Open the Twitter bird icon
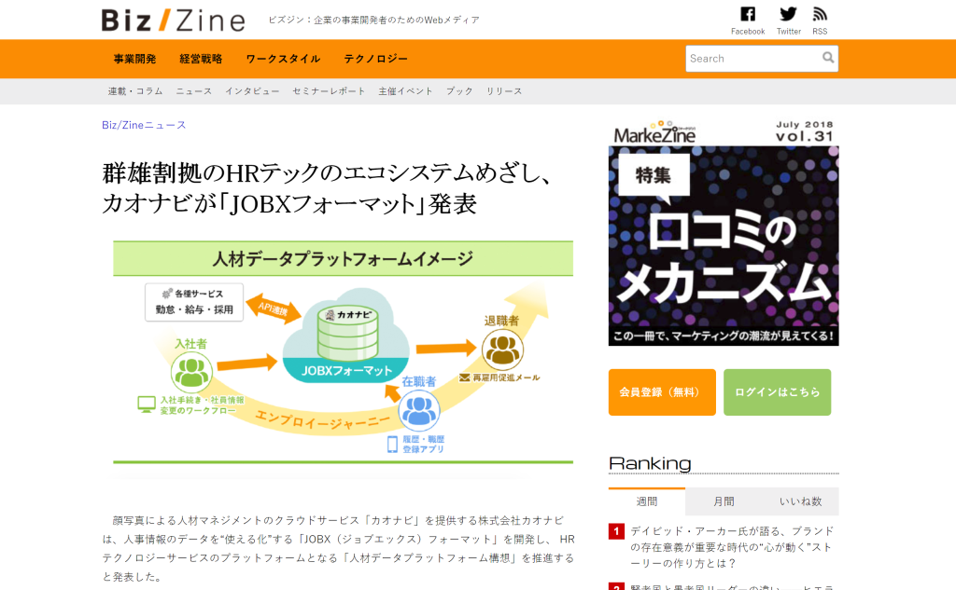956x590 pixels. (788, 14)
